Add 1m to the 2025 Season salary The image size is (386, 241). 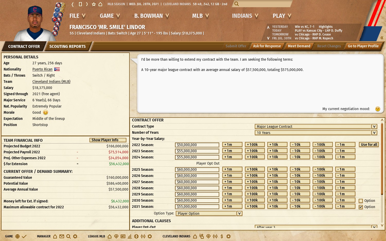point(232,169)
